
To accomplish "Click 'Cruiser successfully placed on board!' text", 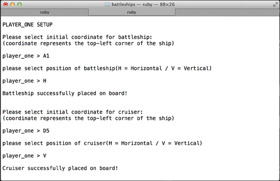I will tap(60, 168).
